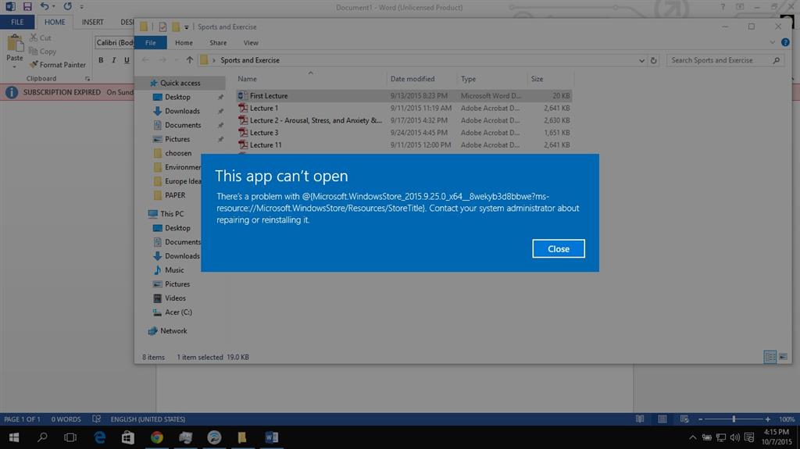
Task: Select the Lecture 11 PDF file
Action: tap(404, 145)
